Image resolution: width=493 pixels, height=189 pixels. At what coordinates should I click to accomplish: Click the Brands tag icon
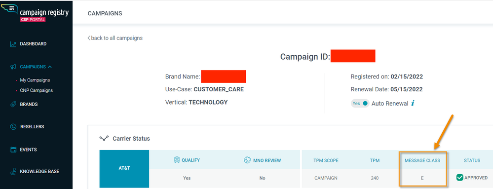click(13, 104)
